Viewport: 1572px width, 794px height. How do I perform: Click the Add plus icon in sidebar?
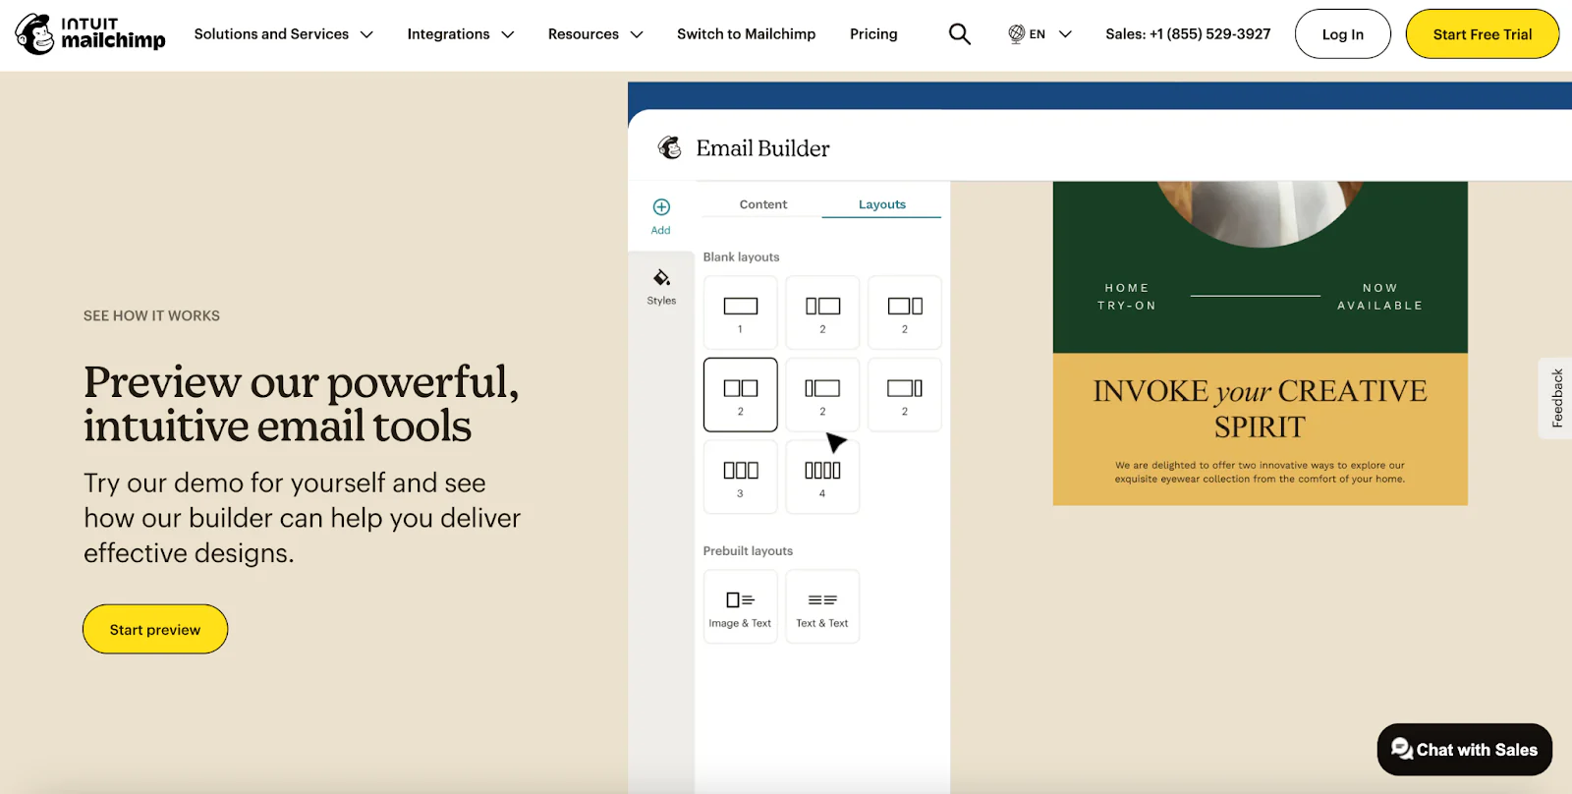tap(661, 207)
